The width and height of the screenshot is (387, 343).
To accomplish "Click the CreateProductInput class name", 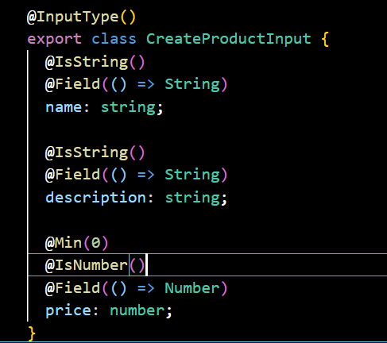I will point(229,39).
